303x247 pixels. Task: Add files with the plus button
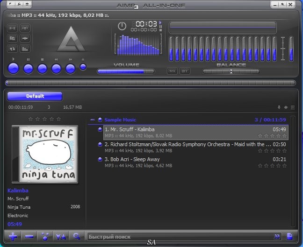[x=13, y=236]
